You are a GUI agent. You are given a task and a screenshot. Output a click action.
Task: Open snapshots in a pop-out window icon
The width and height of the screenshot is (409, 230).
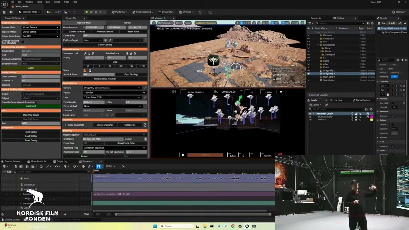145,125
